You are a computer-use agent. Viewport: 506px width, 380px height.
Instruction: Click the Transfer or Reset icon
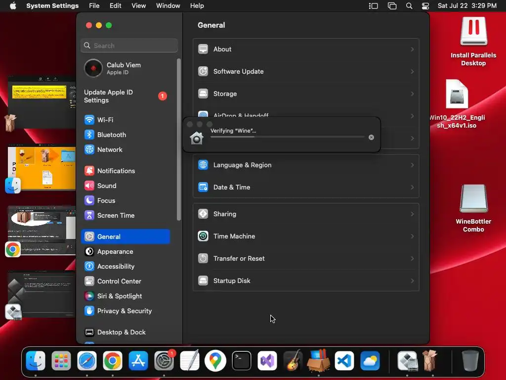pyautogui.click(x=203, y=258)
